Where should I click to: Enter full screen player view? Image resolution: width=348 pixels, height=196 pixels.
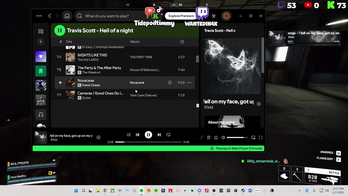[260, 137]
